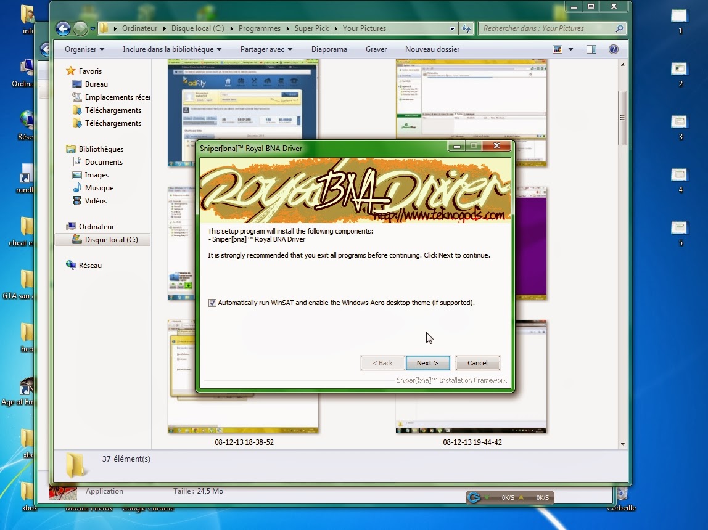Click the grayed Back button in the installer
The height and width of the screenshot is (530, 708).
tap(382, 363)
